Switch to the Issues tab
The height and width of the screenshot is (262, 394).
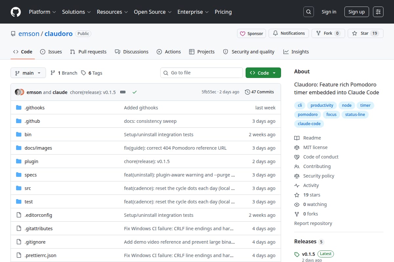coord(51,52)
